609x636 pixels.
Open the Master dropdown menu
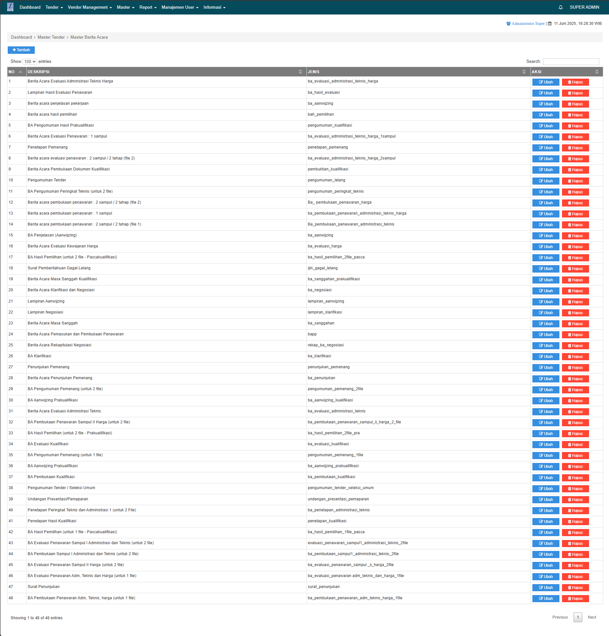point(126,7)
